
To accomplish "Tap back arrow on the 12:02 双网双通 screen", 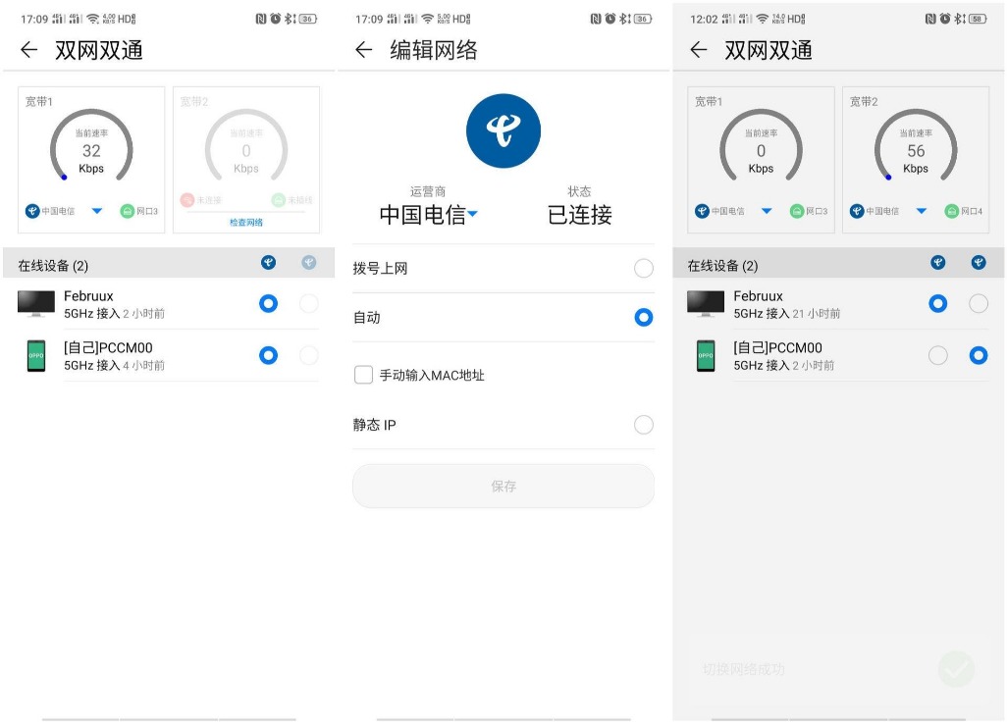I will pos(699,49).
